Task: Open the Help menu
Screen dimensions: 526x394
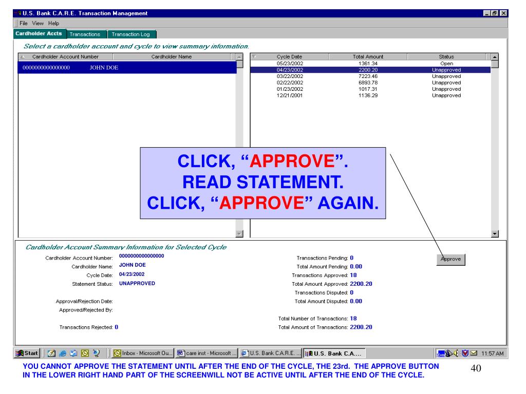Action: [x=53, y=23]
